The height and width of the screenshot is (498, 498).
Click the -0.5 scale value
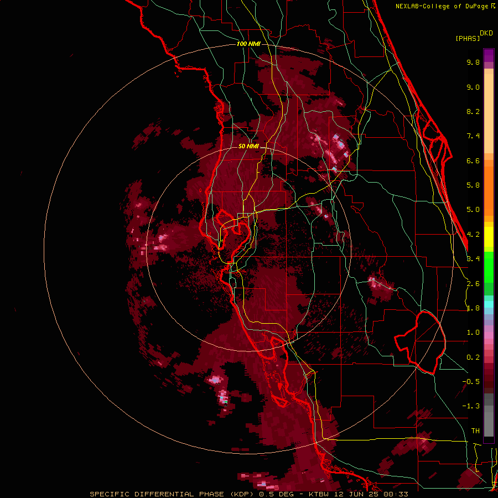pyautogui.click(x=471, y=382)
